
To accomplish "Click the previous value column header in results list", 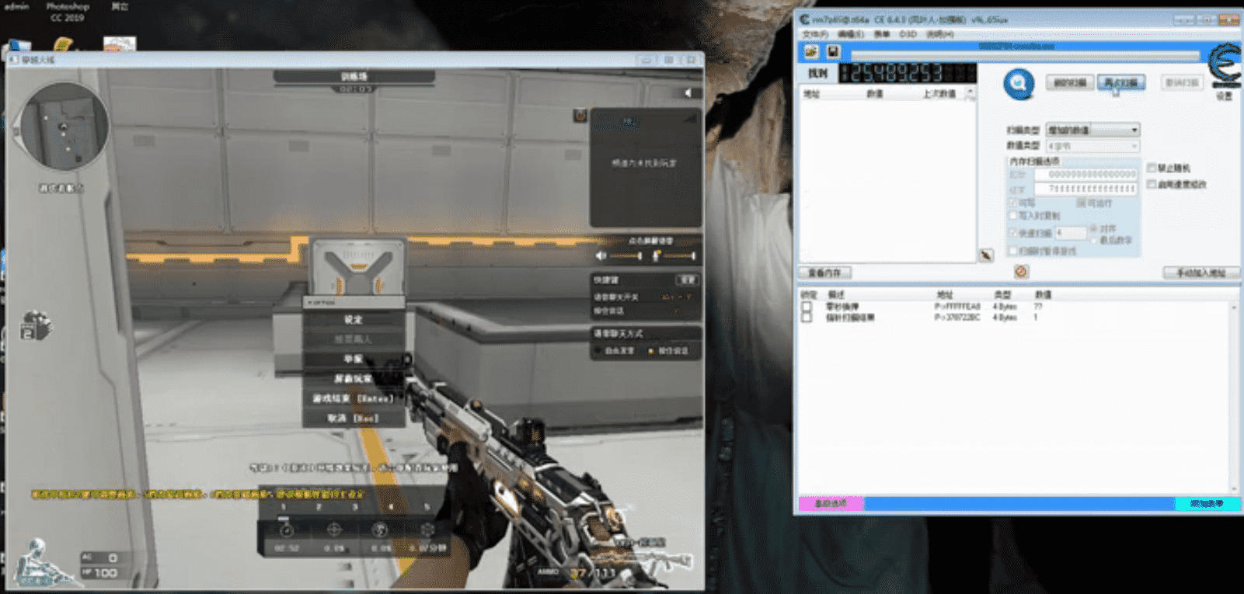I will pyautogui.click(x=939, y=94).
